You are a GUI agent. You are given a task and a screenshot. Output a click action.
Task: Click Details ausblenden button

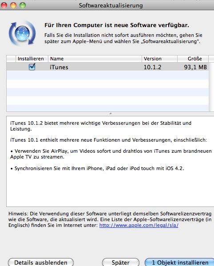coord(41,262)
